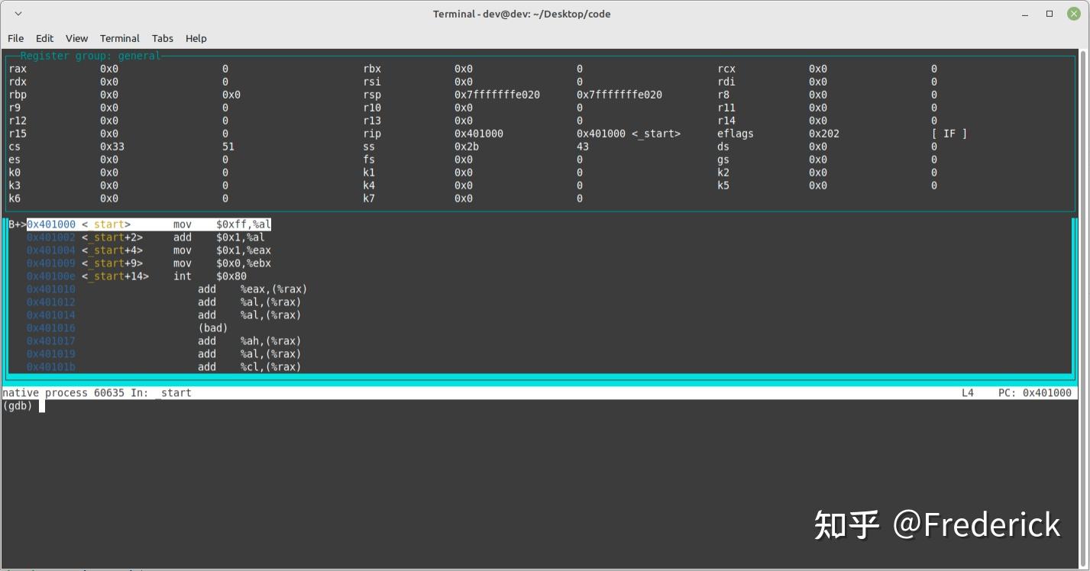Open window menu arrow in title bar

pyautogui.click(x=18, y=14)
